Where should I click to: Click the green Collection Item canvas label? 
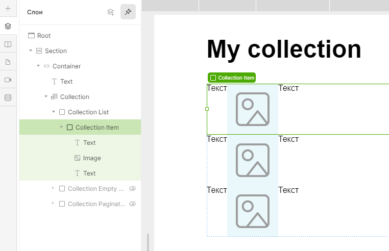232,78
